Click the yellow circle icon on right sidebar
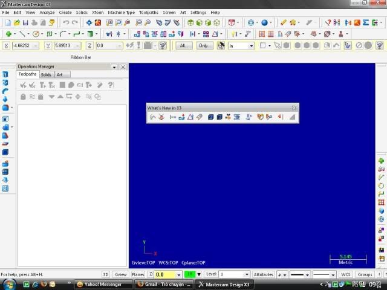The width and height of the screenshot is (387, 290). tap(381, 185)
